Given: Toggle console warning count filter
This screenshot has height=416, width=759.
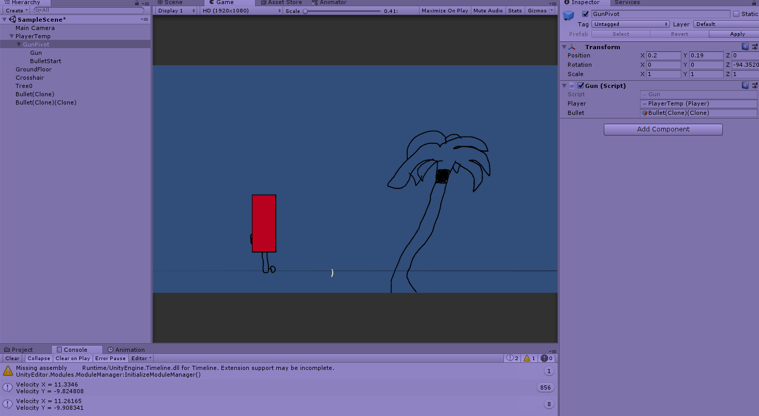Looking at the screenshot, I should coord(529,358).
